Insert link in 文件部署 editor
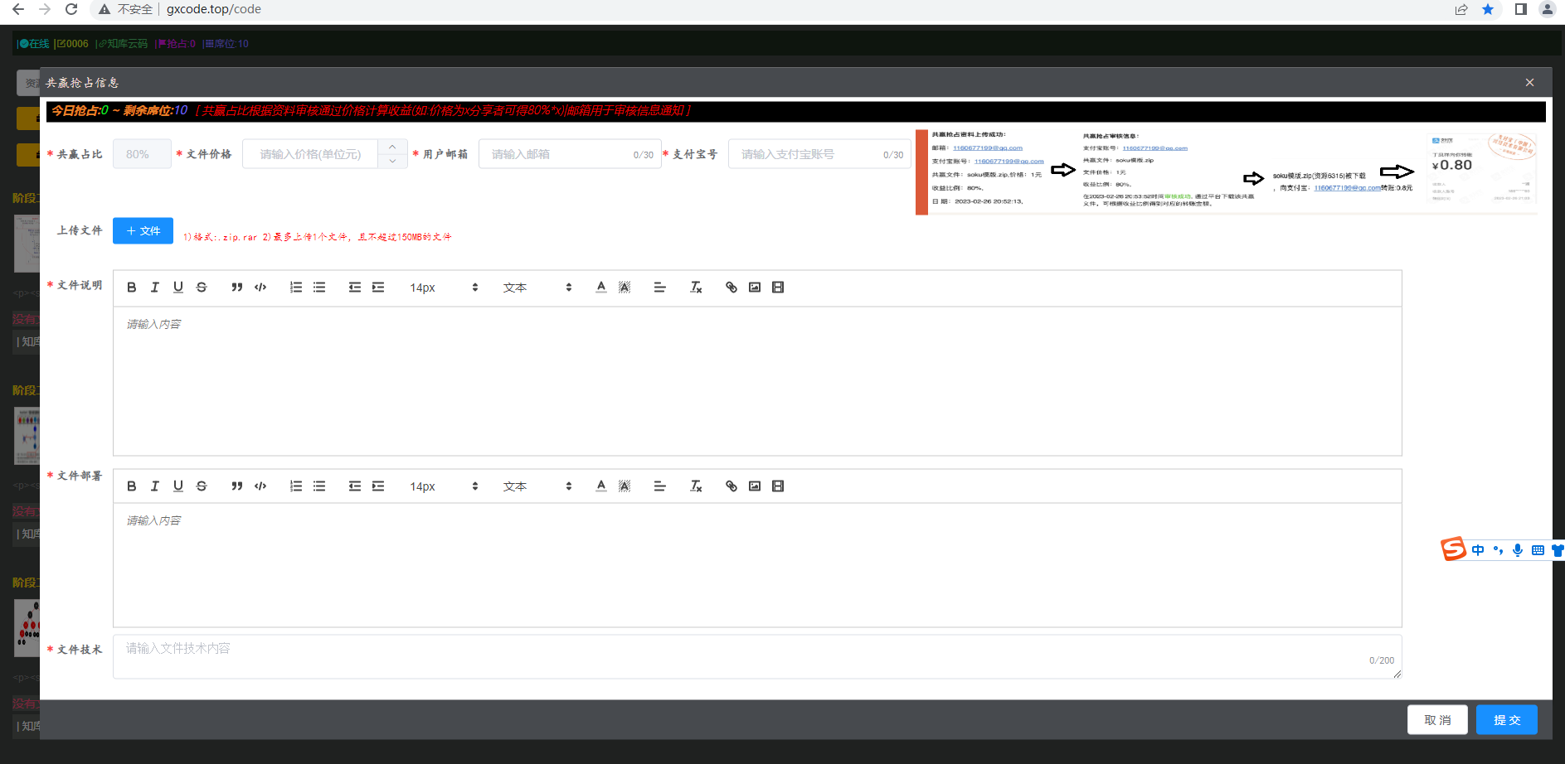 click(731, 486)
